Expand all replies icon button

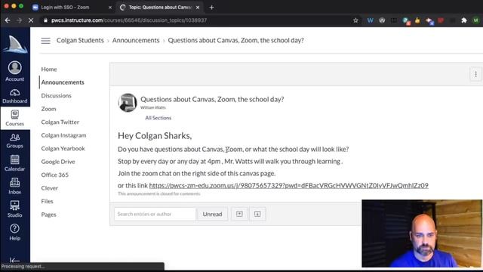(257, 214)
